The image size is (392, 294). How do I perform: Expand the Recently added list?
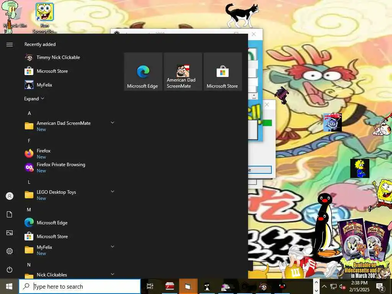click(34, 98)
